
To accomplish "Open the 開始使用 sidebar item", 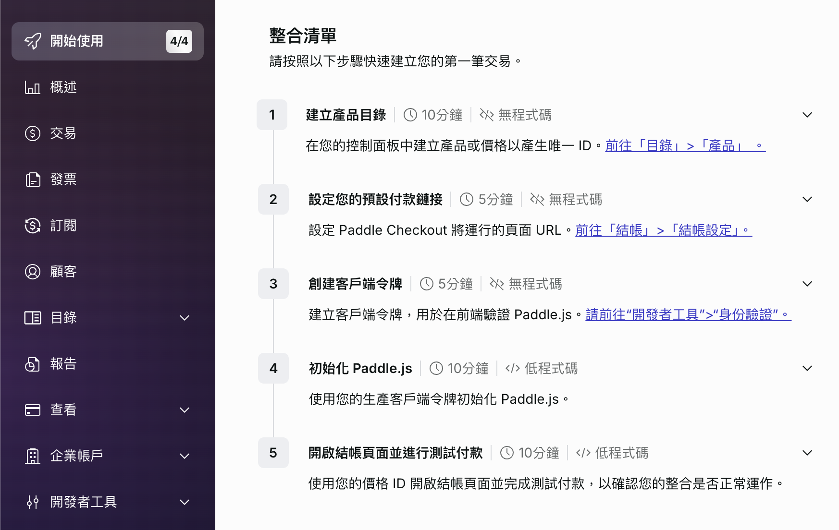I will (x=108, y=41).
